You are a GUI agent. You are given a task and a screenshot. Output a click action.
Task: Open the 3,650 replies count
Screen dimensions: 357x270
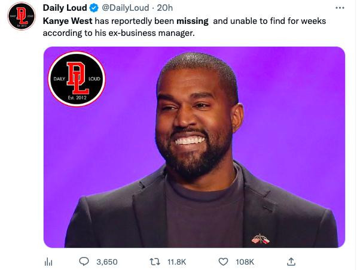[x=107, y=262]
